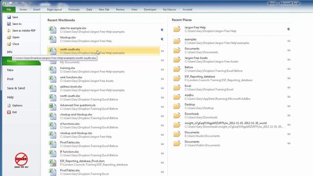Open Advanced One questions.xls icon
313x176 pixels.
coord(53,107)
